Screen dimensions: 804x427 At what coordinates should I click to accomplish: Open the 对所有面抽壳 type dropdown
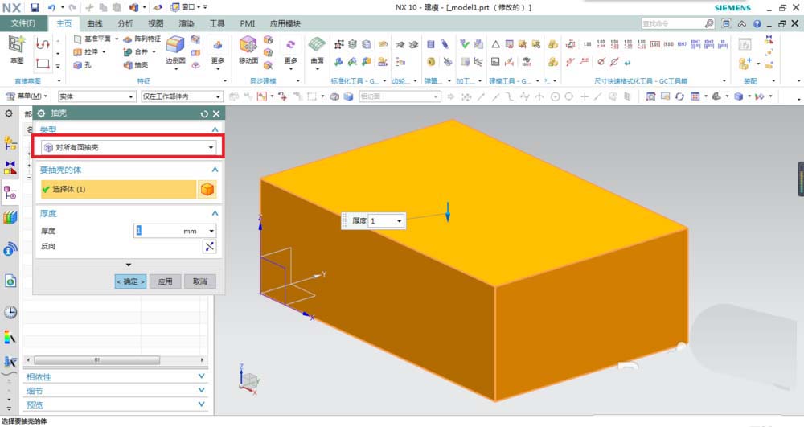pos(129,148)
